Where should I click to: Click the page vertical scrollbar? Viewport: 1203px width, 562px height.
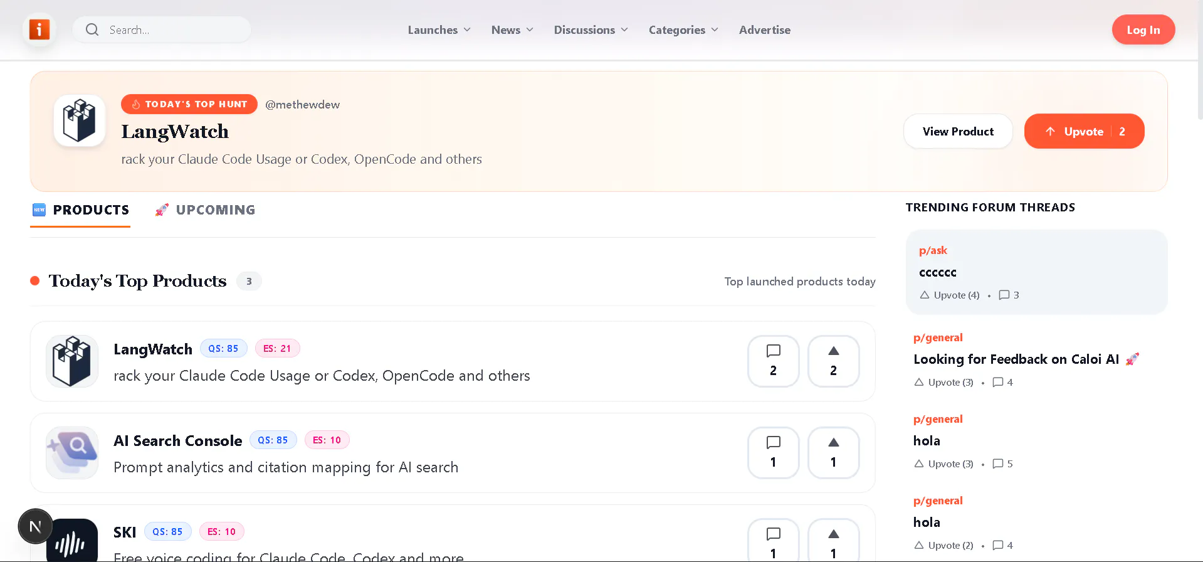[x=1200, y=60]
